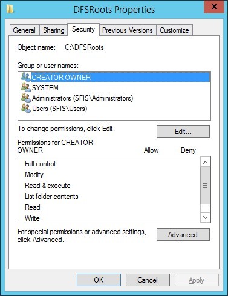Click the Cancel button

(148, 280)
